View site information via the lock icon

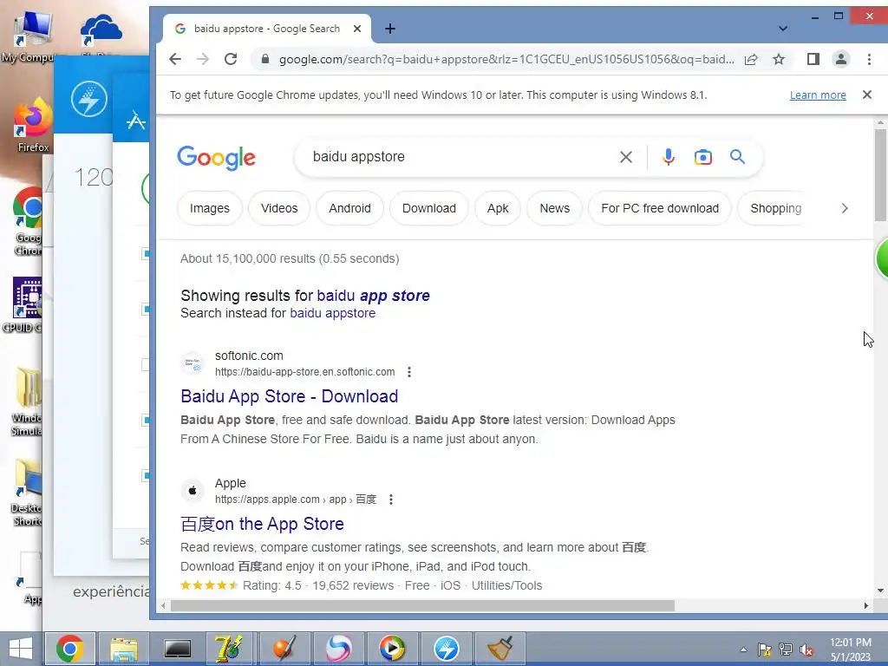point(264,59)
